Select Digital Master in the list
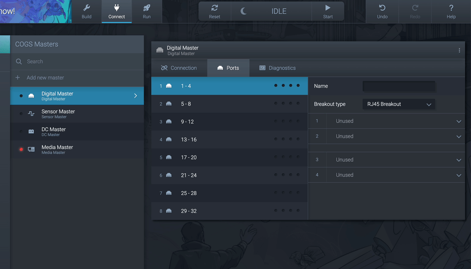Image resolution: width=471 pixels, height=269 pixels. point(77,96)
